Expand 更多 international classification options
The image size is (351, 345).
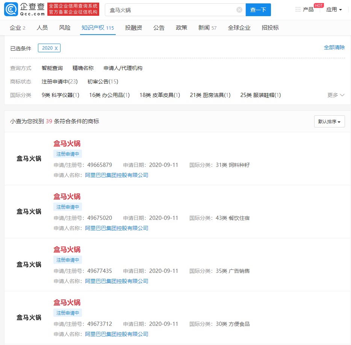point(333,95)
